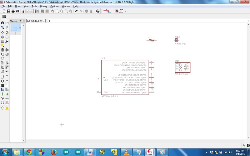
Task: Open the Errors warning tool
Action: coord(7,108)
